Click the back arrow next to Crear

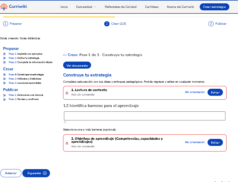point(65,55)
